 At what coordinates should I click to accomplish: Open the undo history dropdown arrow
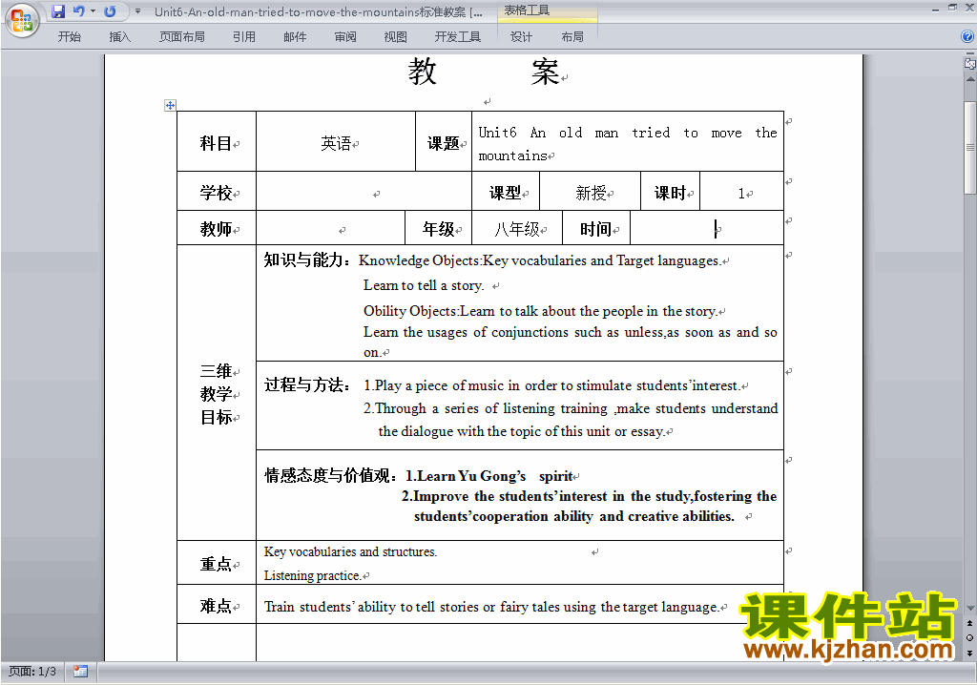93,11
